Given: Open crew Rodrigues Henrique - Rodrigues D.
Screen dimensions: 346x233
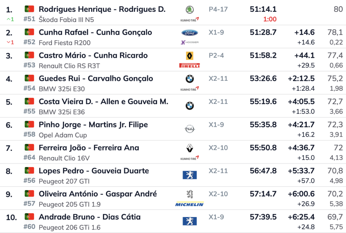Looking at the screenshot, I should coord(102,9).
